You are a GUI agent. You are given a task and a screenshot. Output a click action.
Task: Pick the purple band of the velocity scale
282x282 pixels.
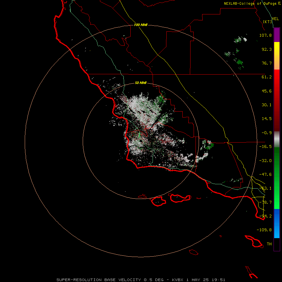coord(277,35)
